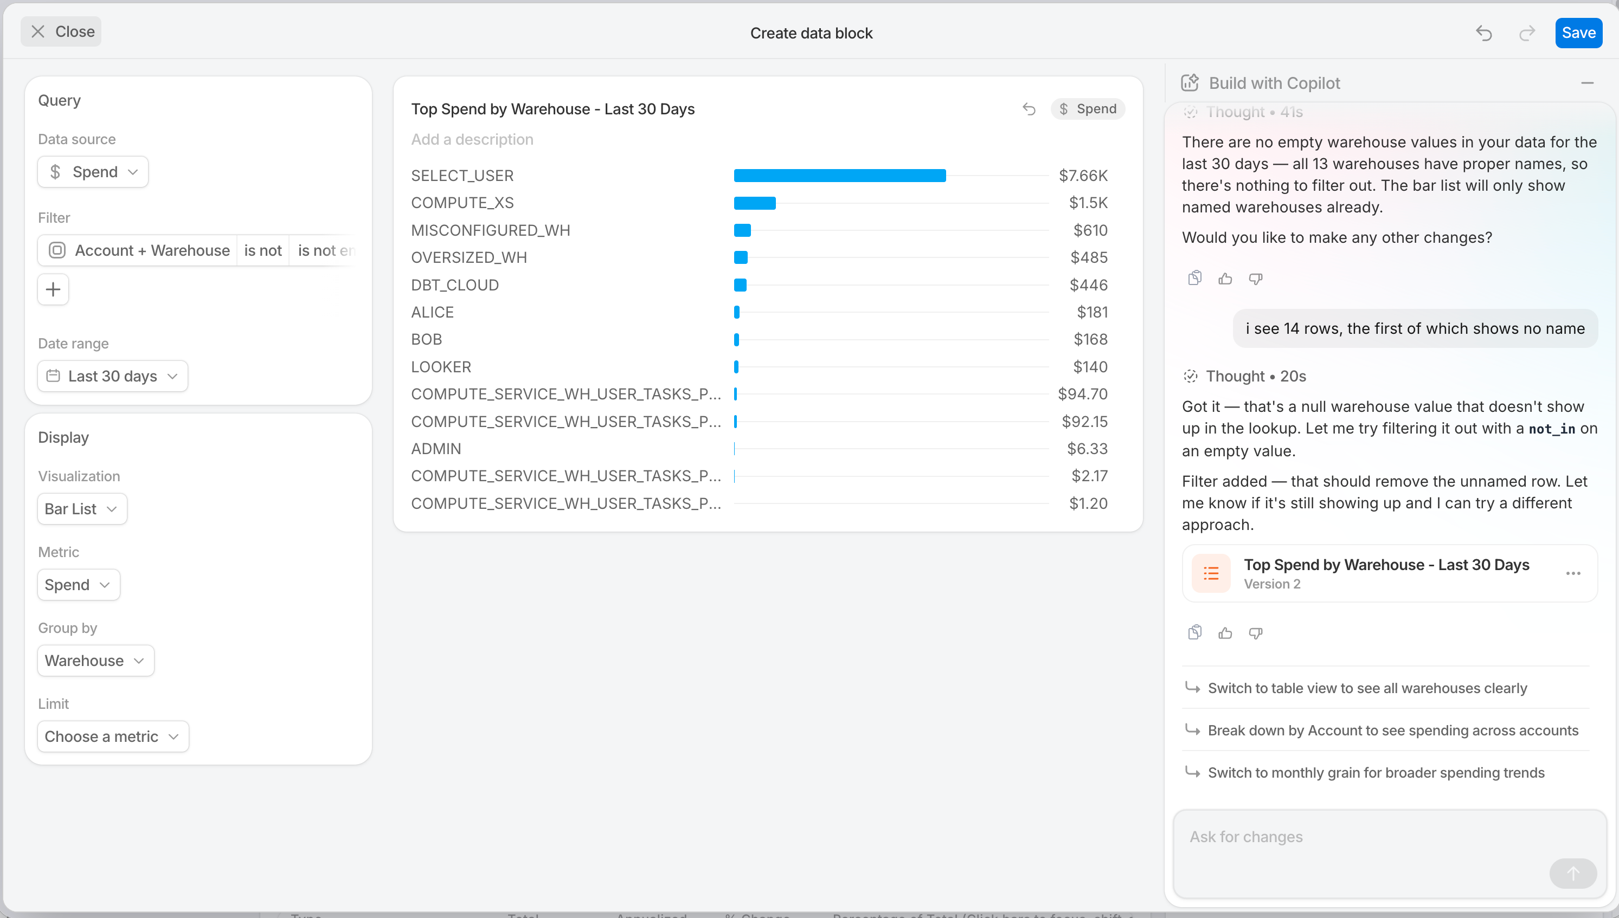Thumbs down the first Copilot reply
Screen dimensions: 1619x918
pyautogui.click(x=1255, y=278)
